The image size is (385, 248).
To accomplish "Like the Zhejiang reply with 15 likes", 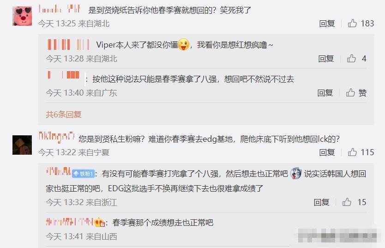I will 347,202.
